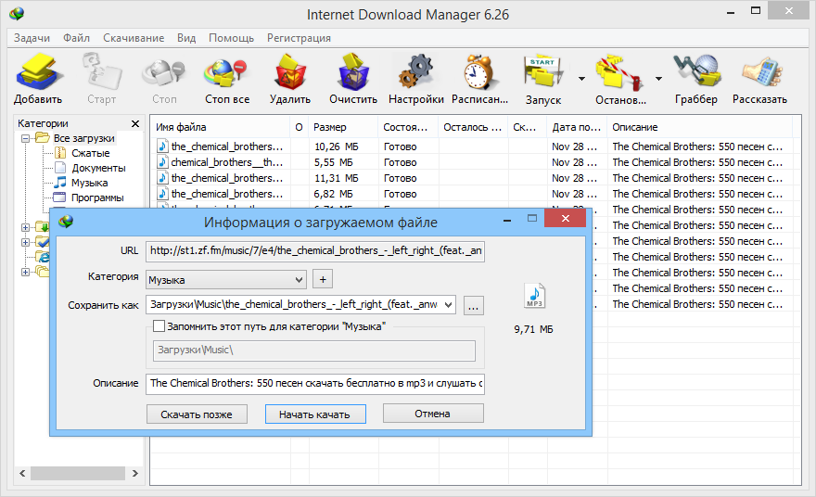Click the Музыка note icon in tree

coord(60,182)
